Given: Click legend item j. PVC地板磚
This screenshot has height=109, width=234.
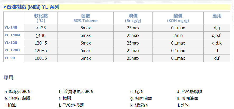Looking at the screenshot, I should coord(71,105).
